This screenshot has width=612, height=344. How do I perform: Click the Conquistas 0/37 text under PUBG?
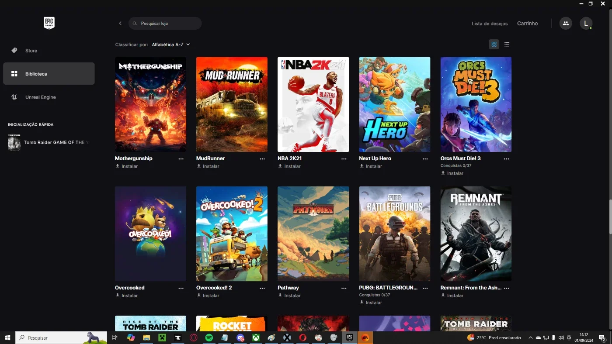click(x=375, y=295)
